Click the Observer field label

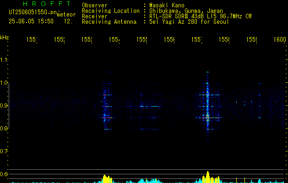coord(95,5)
